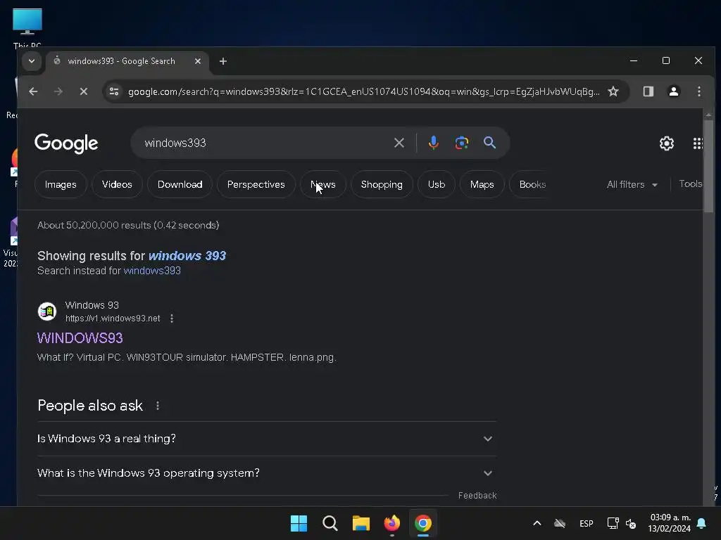The width and height of the screenshot is (721, 540).
Task: Open about-this-result menu beside windows93.net
Action: coord(172,319)
